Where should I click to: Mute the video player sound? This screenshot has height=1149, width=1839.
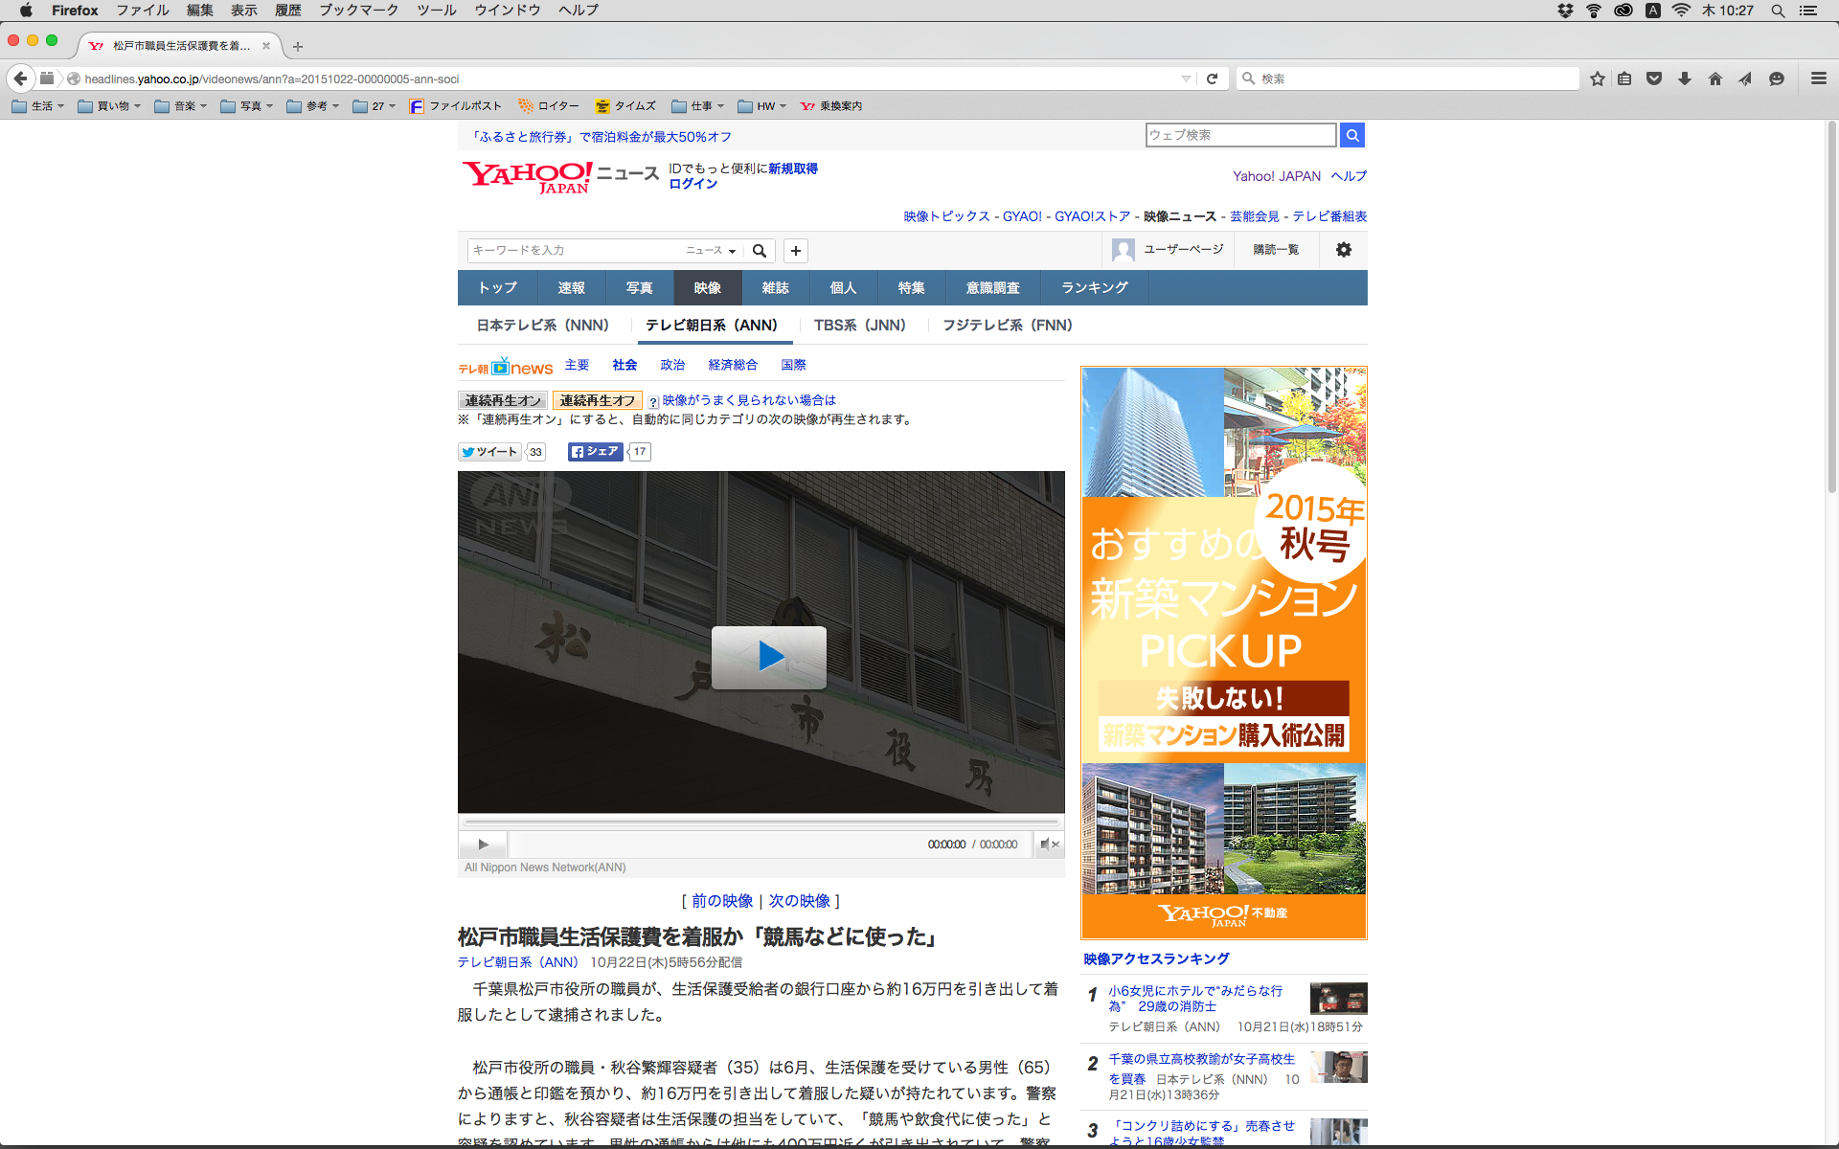click(x=1049, y=844)
